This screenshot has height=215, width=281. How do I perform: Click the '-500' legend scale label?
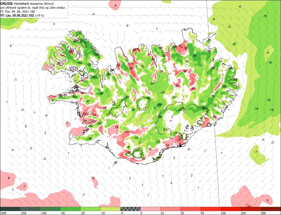click(x=3, y=213)
